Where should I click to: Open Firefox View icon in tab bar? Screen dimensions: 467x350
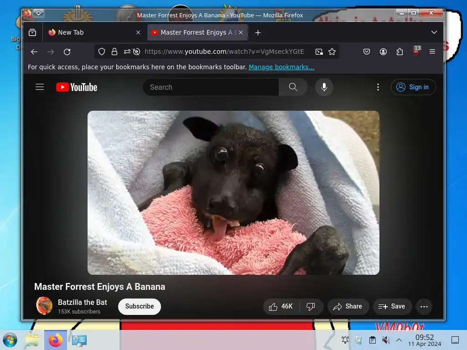(32, 32)
